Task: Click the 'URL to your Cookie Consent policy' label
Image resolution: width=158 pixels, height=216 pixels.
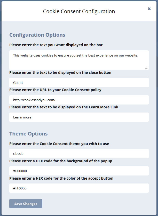Action: click(x=55, y=90)
